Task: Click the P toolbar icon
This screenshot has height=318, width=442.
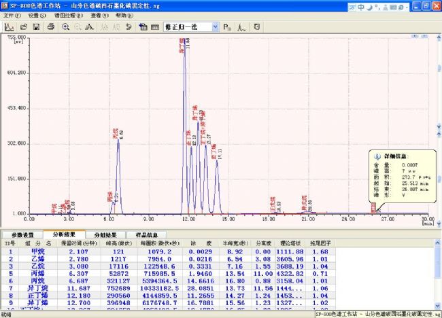Action: (226, 27)
